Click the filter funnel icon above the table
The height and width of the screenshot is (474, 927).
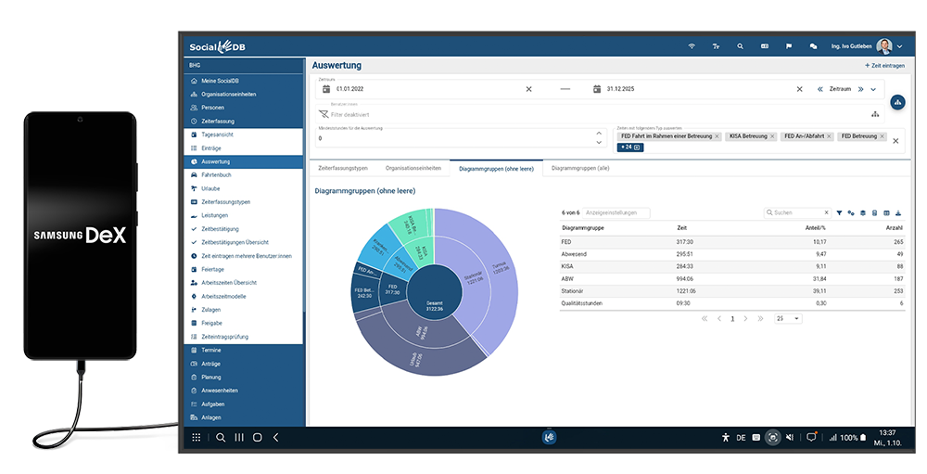839,212
